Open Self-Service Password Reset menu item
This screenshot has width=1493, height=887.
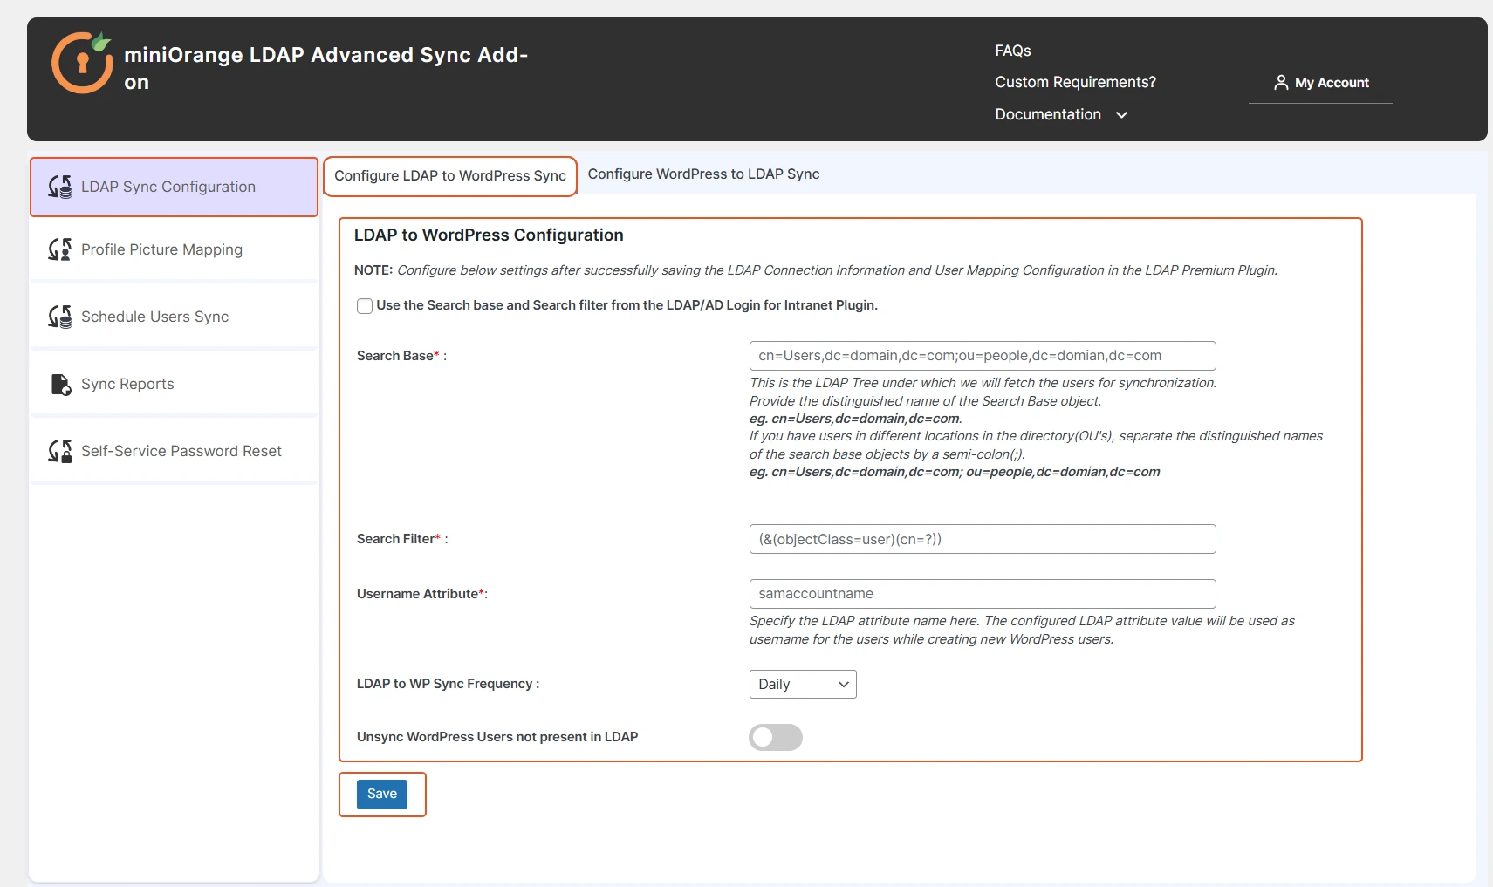(x=174, y=451)
